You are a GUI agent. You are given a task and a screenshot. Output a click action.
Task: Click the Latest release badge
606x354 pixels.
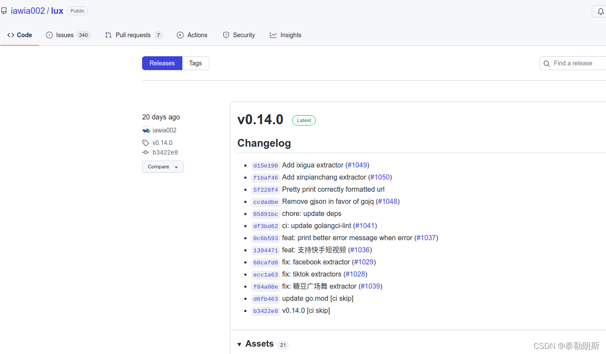[x=304, y=120]
